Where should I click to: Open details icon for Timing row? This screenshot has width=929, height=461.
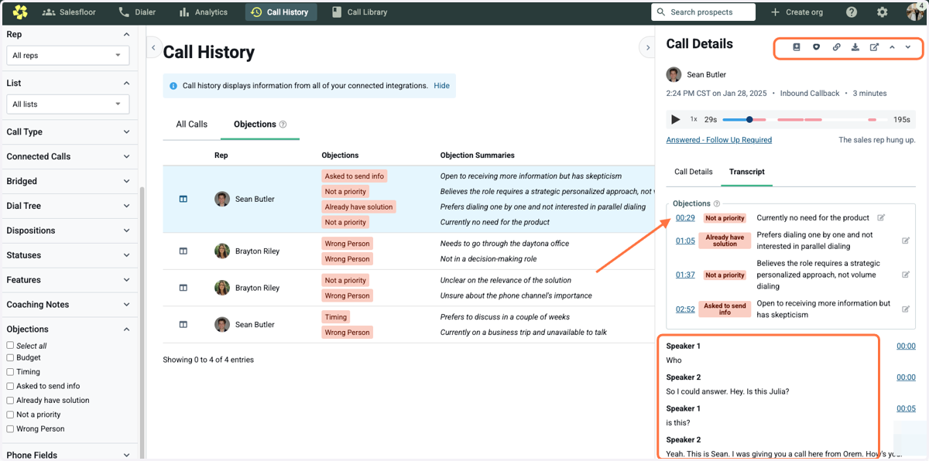click(183, 324)
